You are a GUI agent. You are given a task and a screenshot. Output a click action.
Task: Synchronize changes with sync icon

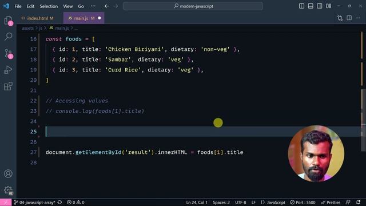click(59, 203)
